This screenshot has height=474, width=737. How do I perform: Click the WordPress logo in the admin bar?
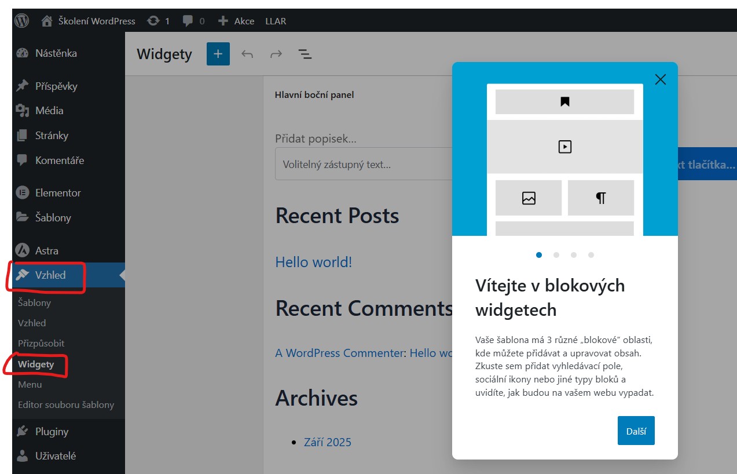pos(21,20)
